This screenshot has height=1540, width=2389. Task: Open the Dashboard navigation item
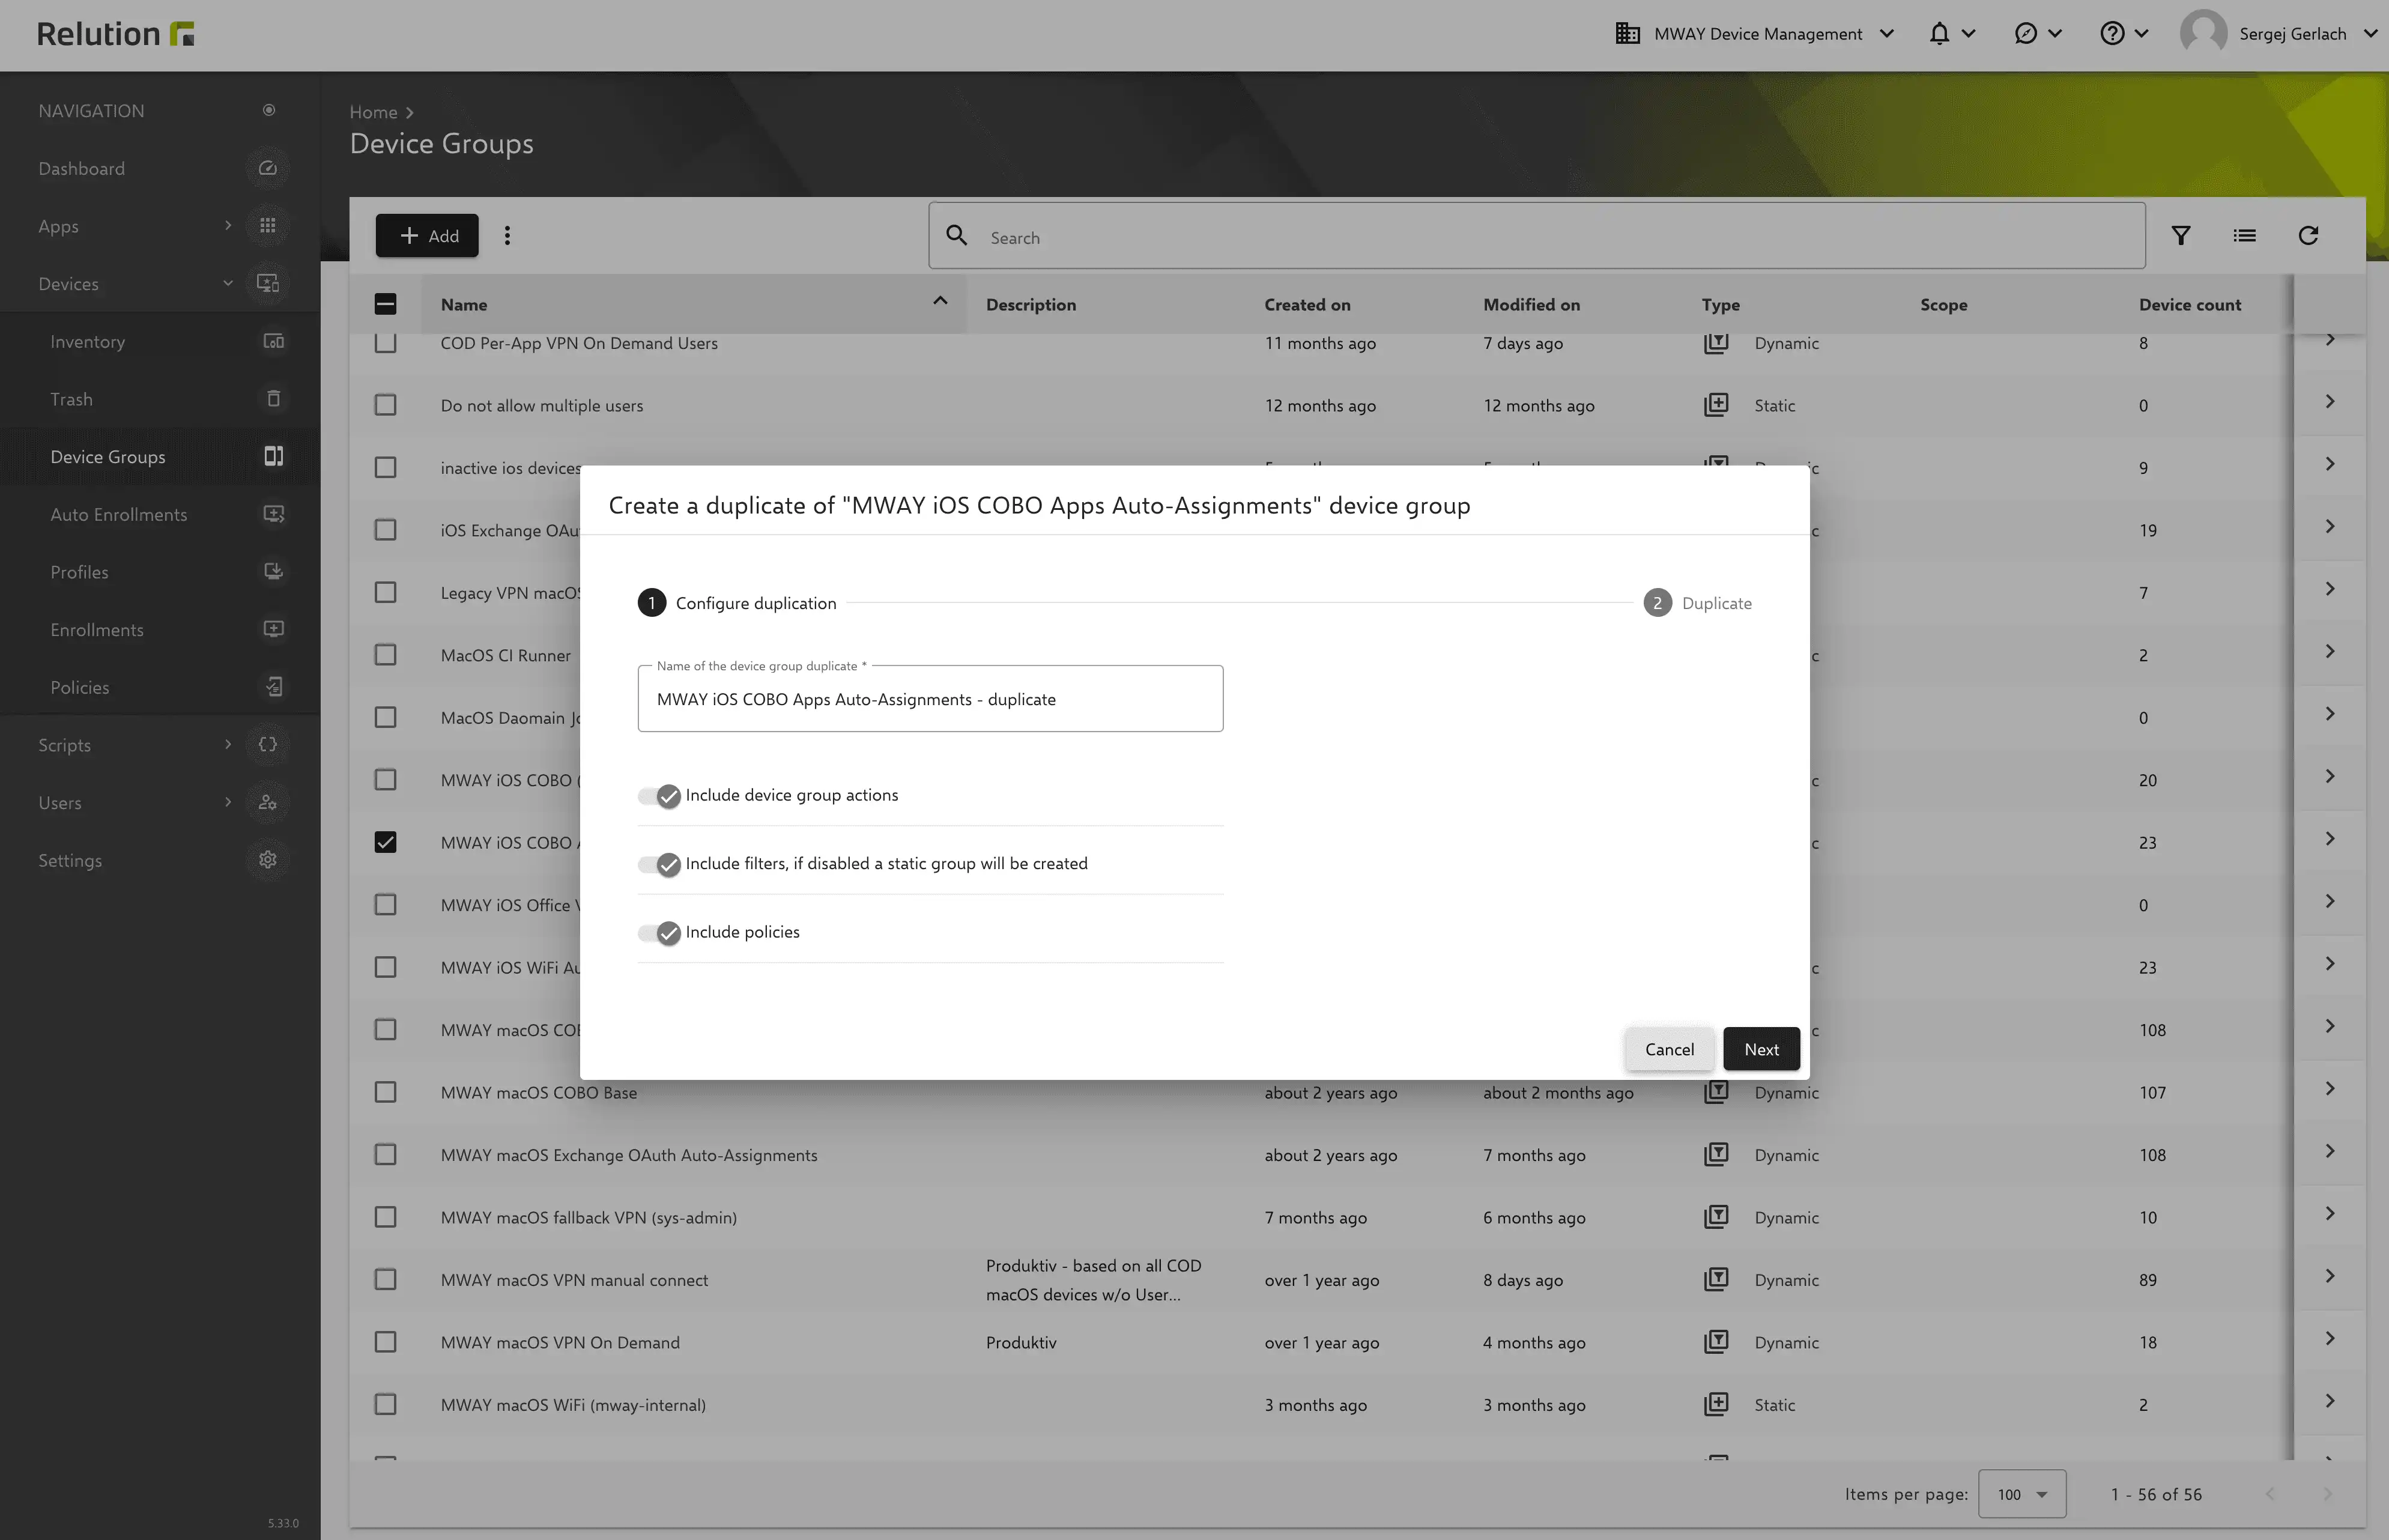[160, 168]
